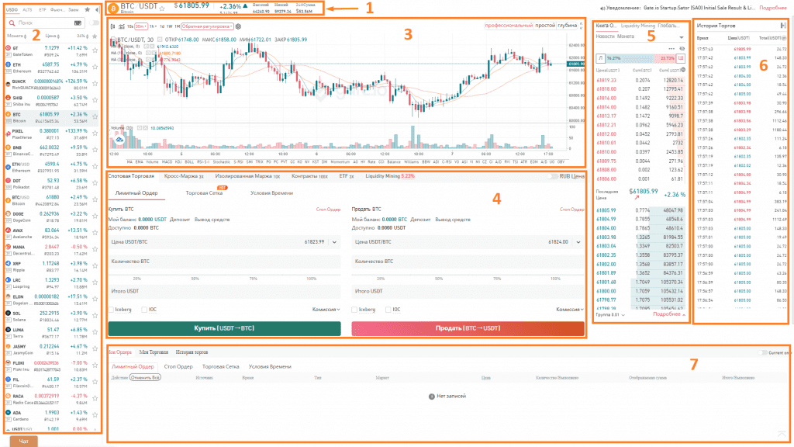This screenshot has width=794, height=447.
Task: Star the GT GateToken row
Action: point(95,50)
